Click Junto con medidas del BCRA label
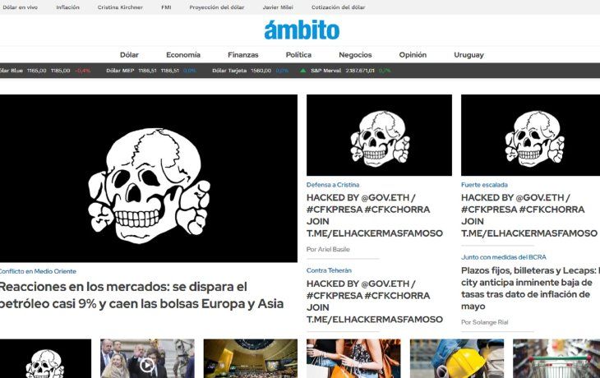Image resolution: width=600 pixels, height=378 pixels. (504, 257)
